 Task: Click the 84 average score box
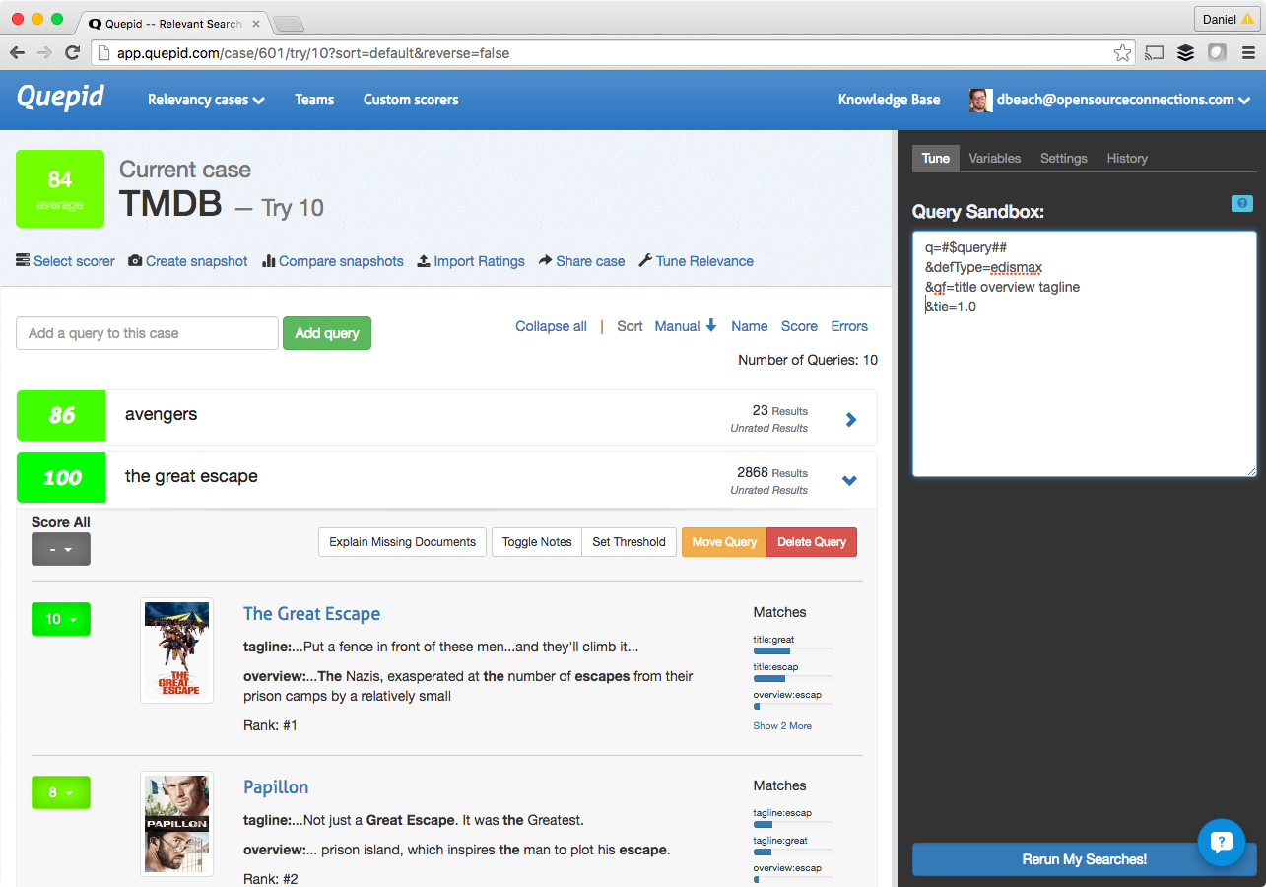(x=60, y=188)
